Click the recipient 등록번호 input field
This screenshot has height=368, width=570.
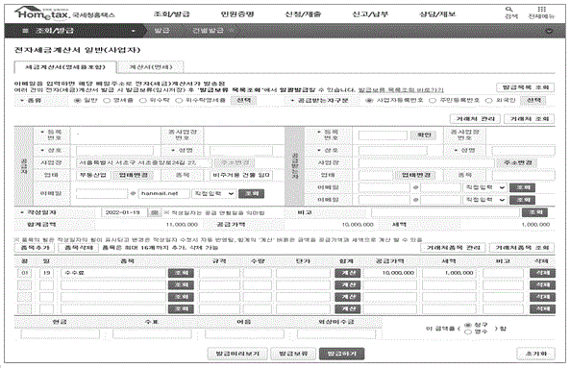coord(383,135)
